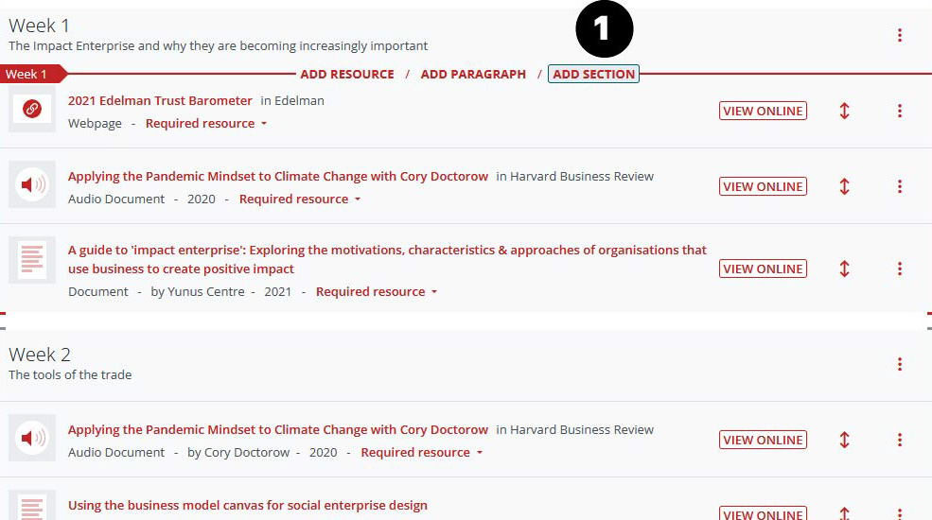Open the Week 2 section options menu
The image size is (932, 520).
pyautogui.click(x=899, y=364)
